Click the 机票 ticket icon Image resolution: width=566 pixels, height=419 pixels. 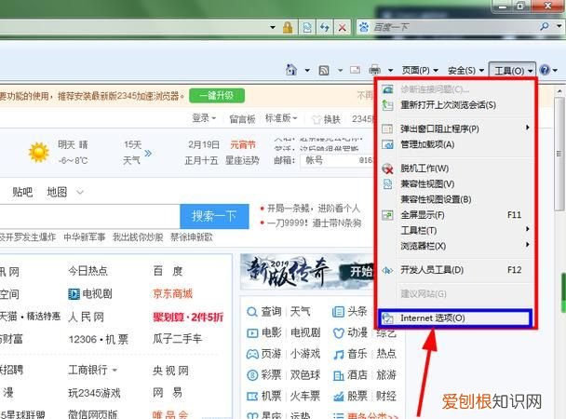252,397
